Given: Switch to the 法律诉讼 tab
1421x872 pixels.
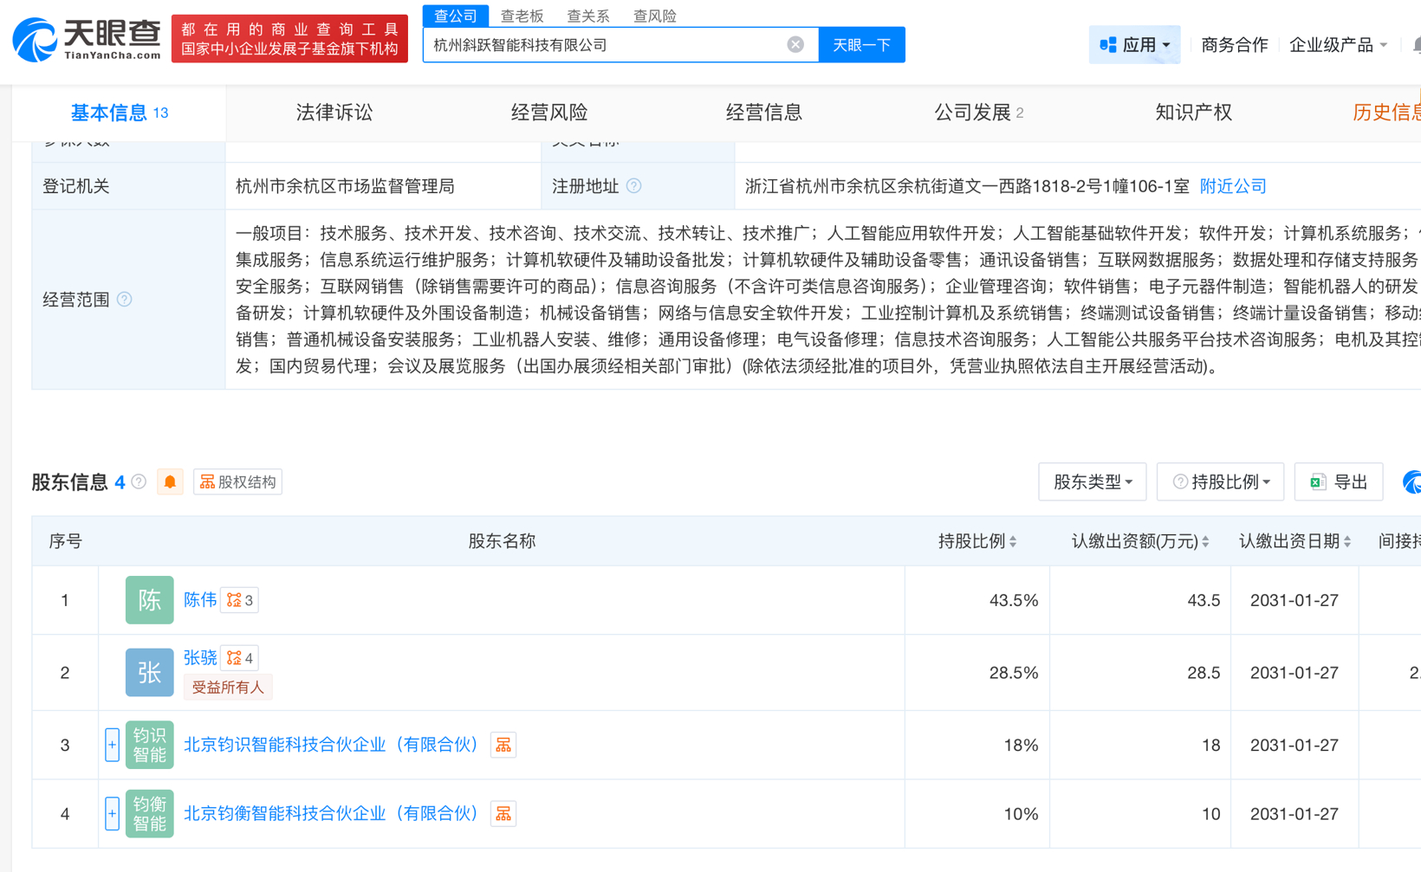Looking at the screenshot, I should tap(334, 112).
